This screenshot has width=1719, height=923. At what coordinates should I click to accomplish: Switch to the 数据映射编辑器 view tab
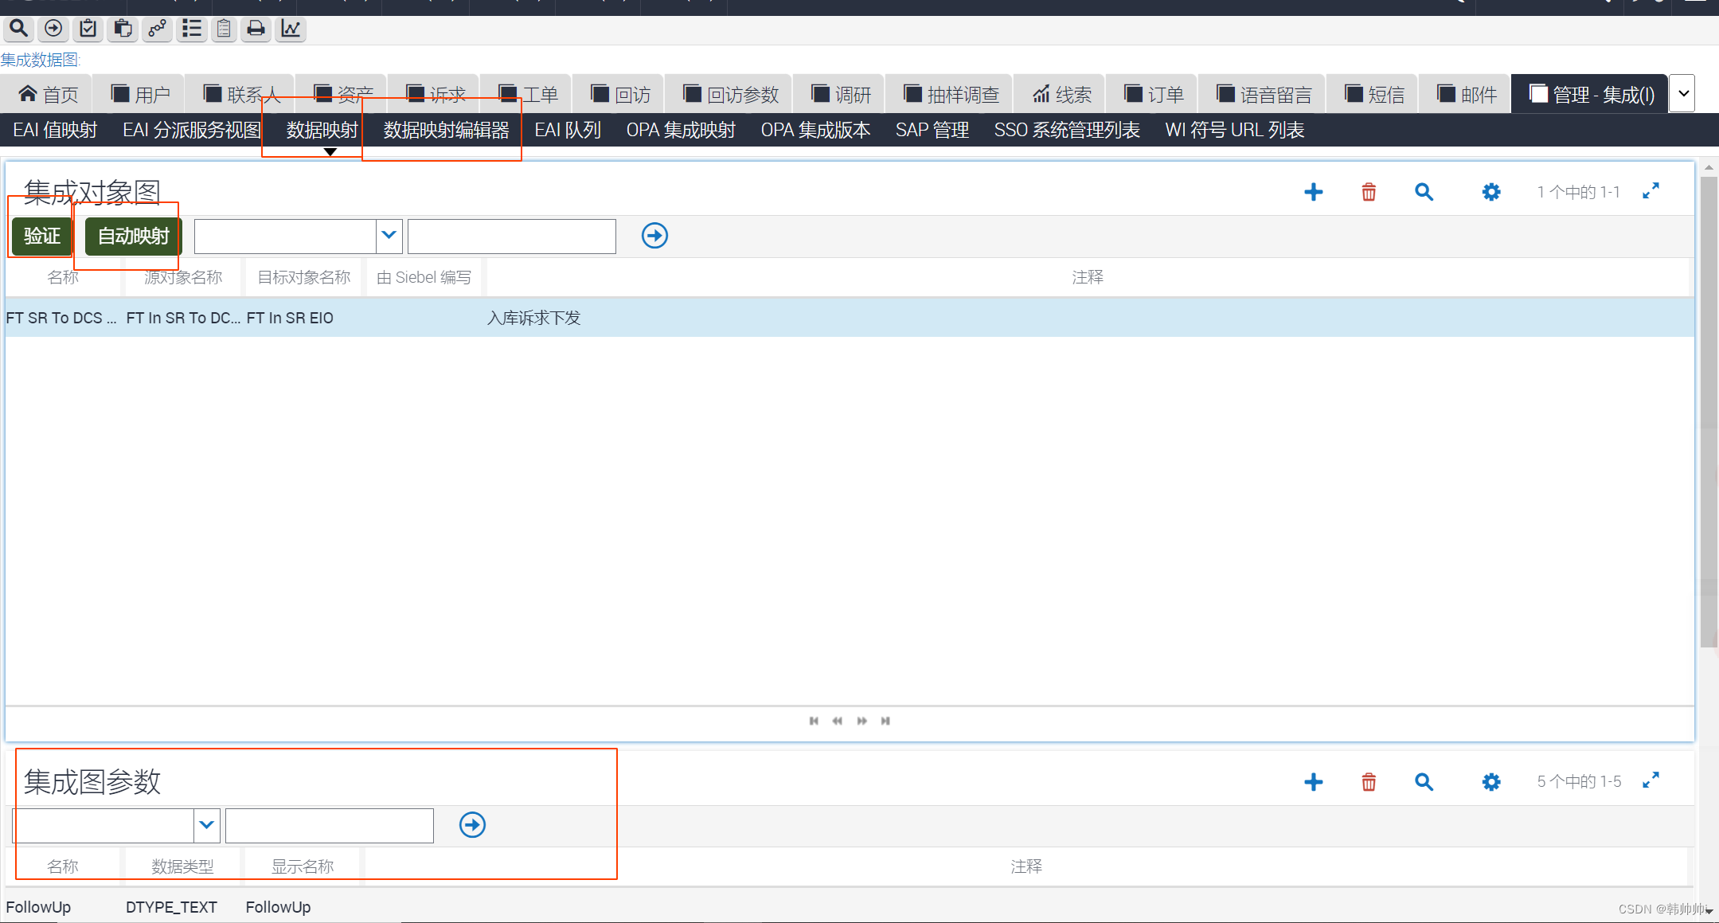(446, 130)
